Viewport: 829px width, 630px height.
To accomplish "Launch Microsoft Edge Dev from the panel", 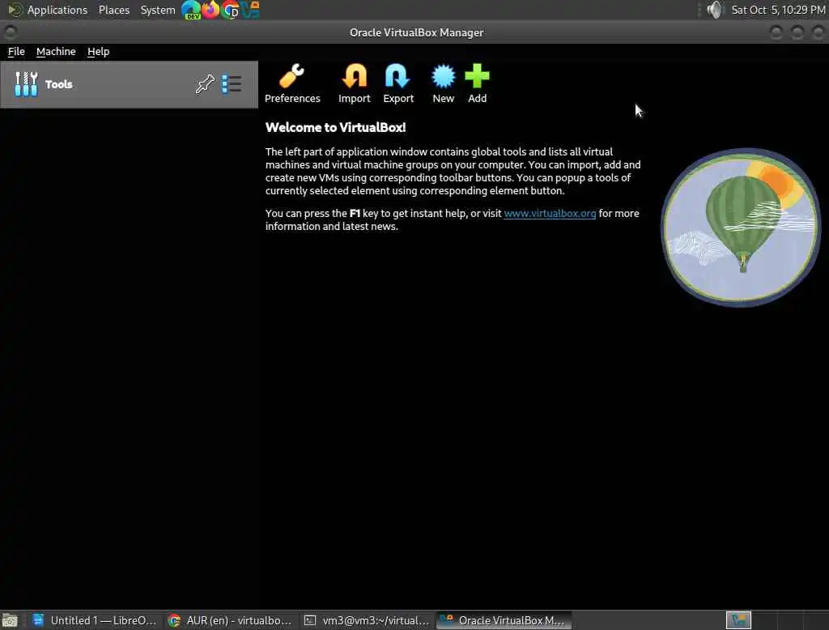I will (191, 10).
